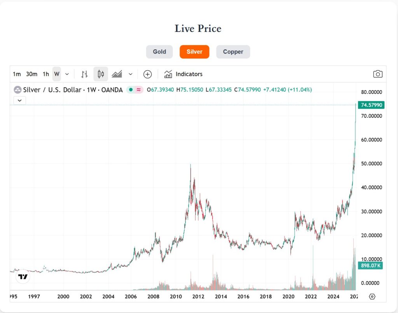Select the 1m timeframe
The height and width of the screenshot is (313, 398).
point(17,74)
